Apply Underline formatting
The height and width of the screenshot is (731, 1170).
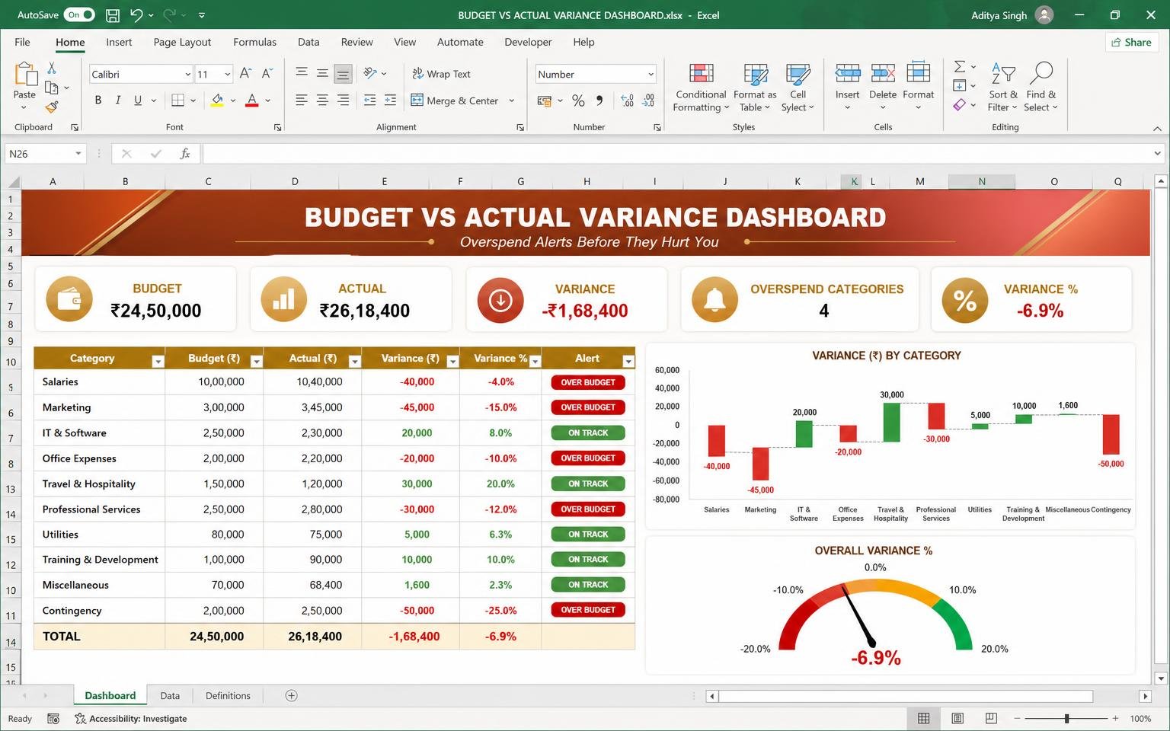pos(138,100)
